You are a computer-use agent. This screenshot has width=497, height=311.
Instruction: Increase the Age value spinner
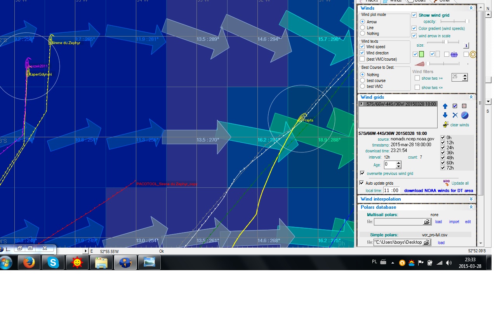[398, 163]
